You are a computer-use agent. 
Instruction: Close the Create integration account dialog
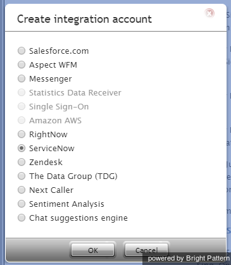point(209,13)
